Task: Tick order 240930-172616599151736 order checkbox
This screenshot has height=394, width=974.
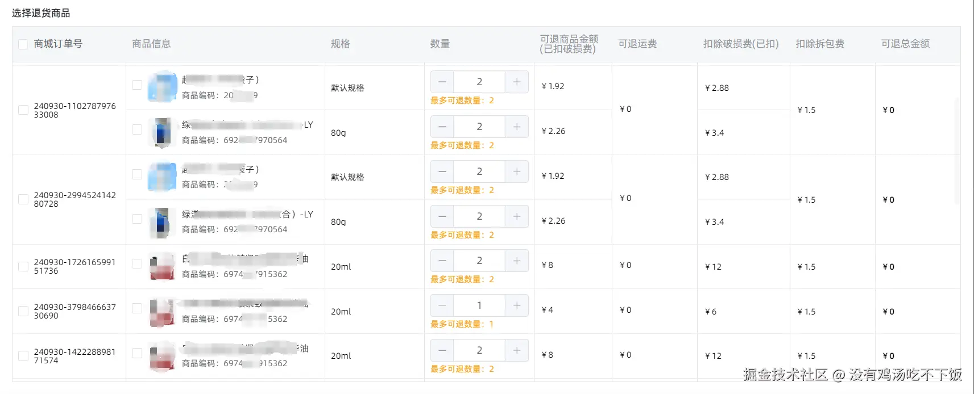Action: tap(23, 266)
